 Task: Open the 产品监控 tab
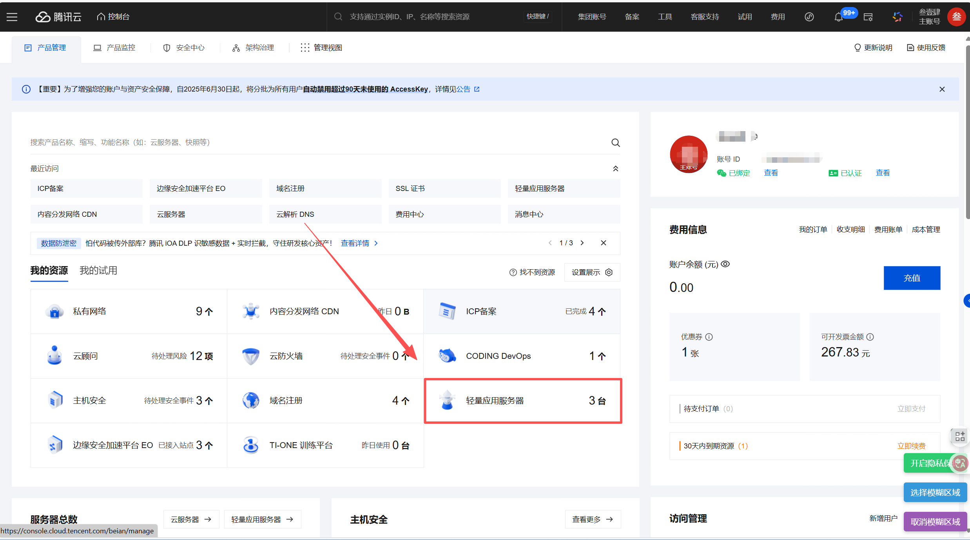[x=114, y=48]
